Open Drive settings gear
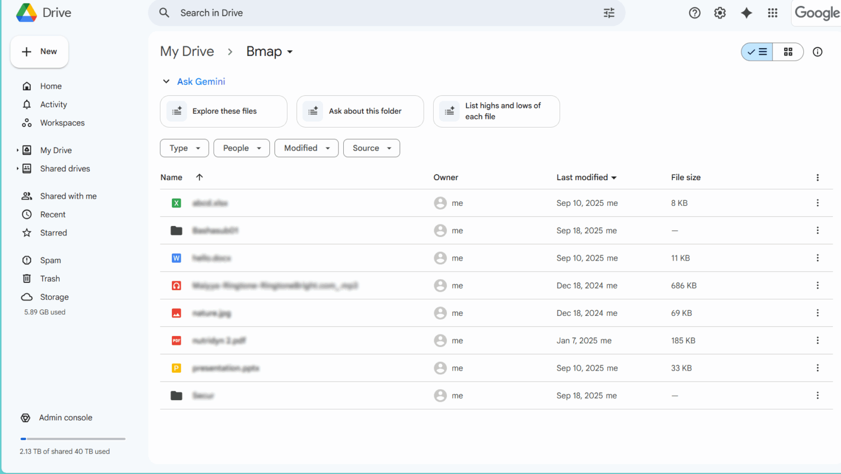The width and height of the screenshot is (841, 474). pyautogui.click(x=719, y=13)
